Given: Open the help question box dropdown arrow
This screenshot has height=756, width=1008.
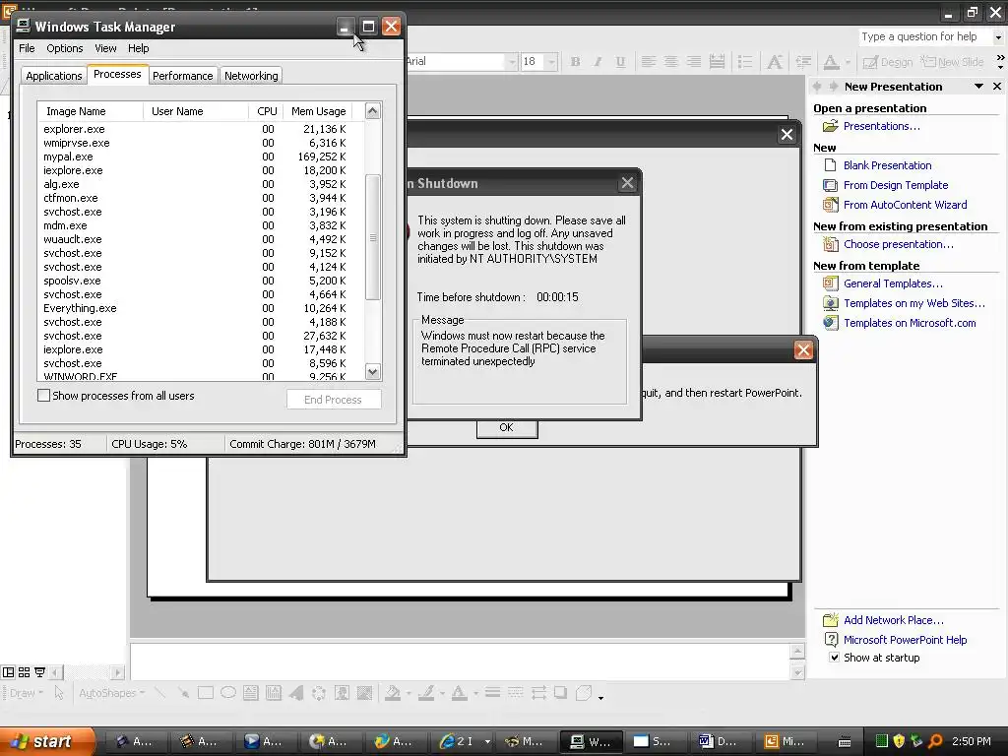Looking at the screenshot, I should click(x=998, y=37).
